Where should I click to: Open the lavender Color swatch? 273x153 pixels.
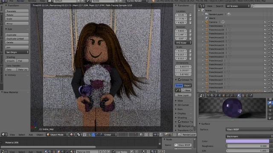pos(247,141)
